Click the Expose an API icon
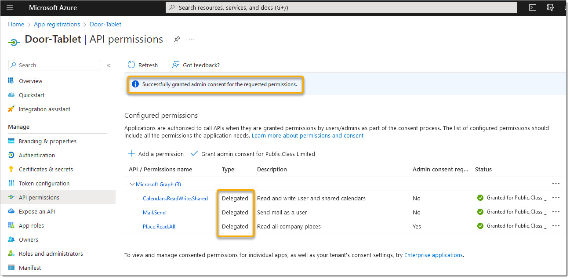Screen dimensions: 570x279 [11, 211]
